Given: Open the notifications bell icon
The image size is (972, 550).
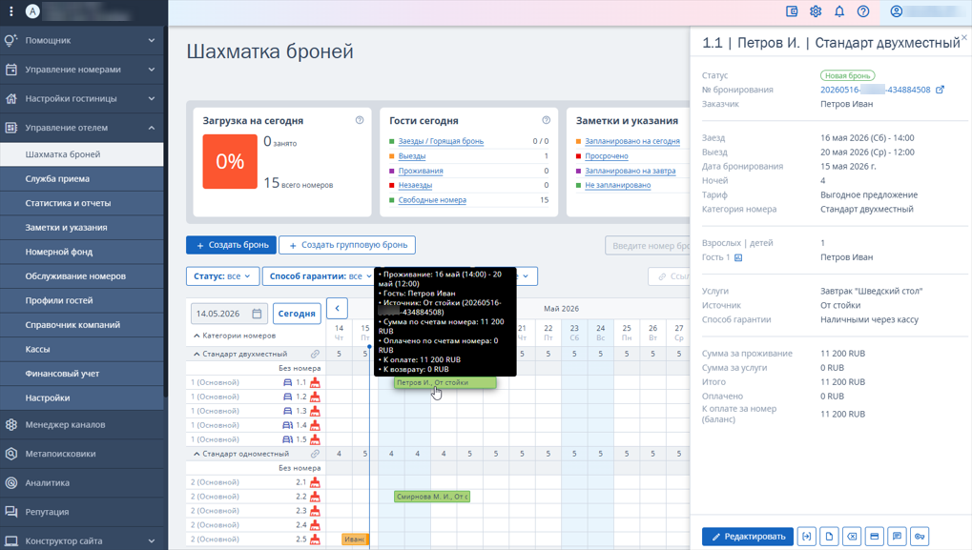Looking at the screenshot, I should pos(839,11).
